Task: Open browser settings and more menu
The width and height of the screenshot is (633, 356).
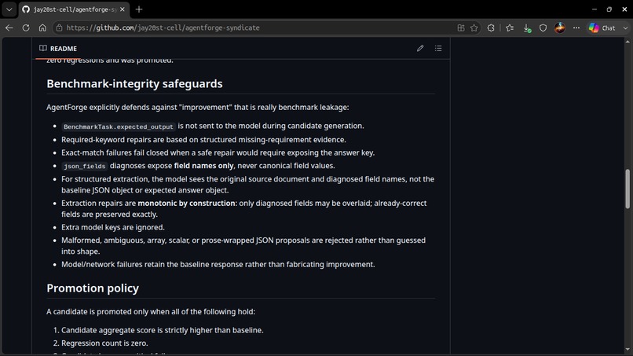Action: click(x=576, y=28)
